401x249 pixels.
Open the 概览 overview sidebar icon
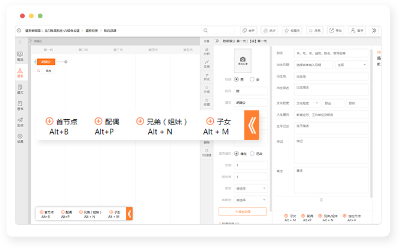click(x=21, y=56)
